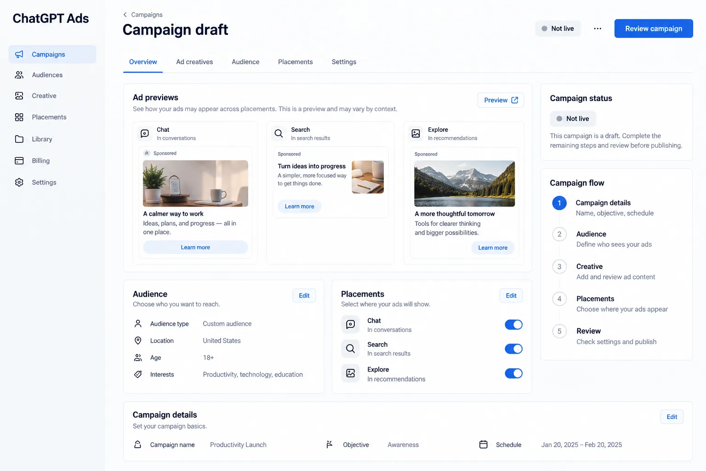The image size is (706, 471).
Task: Click Learn more in Search ad preview
Action: tap(299, 207)
